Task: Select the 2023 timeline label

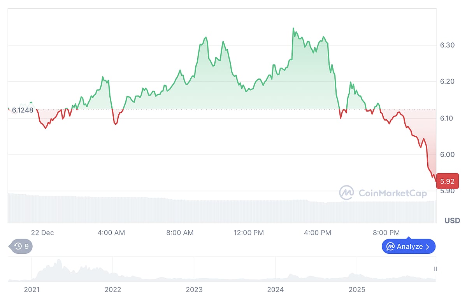Action: pos(195,290)
